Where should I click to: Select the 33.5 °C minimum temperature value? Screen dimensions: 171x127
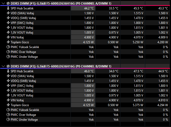(114, 8)
